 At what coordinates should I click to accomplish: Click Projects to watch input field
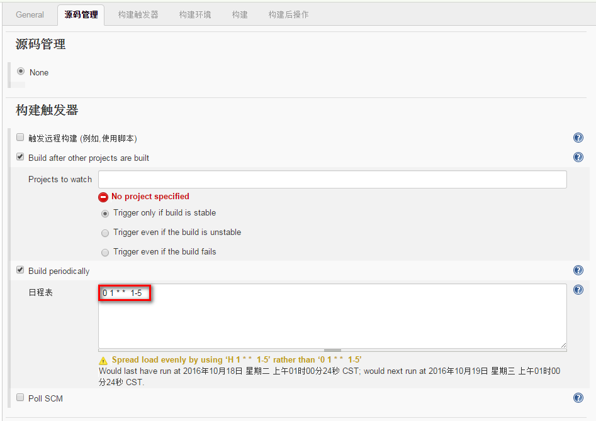point(332,179)
